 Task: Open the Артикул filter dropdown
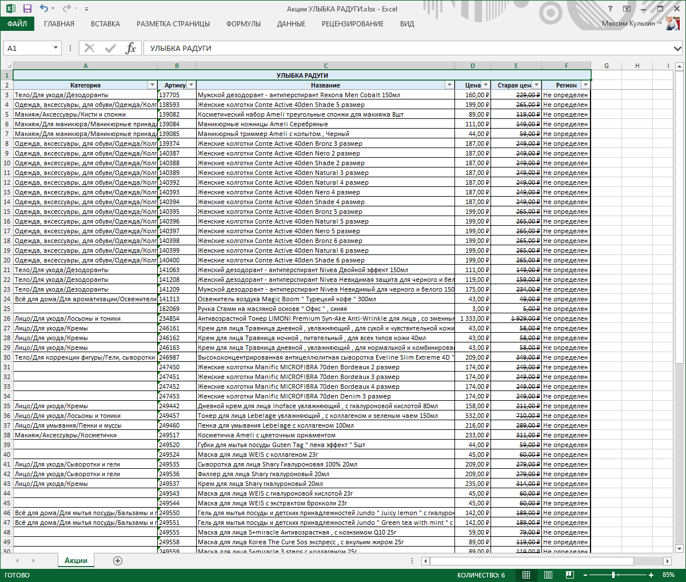point(191,85)
